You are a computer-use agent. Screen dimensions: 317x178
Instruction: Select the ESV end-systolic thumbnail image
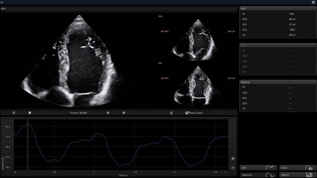[x=198, y=84]
